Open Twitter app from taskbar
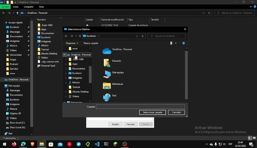The height and width of the screenshot is (148, 257). point(79,144)
